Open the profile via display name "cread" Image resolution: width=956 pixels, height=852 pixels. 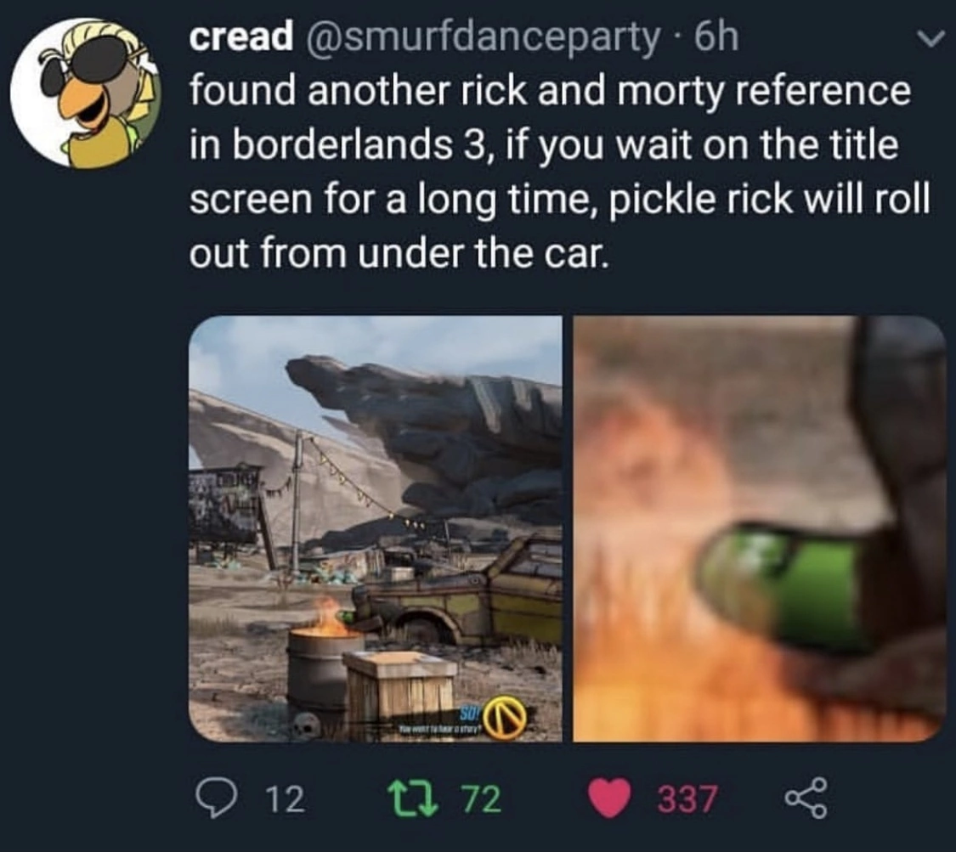click(240, 37)
